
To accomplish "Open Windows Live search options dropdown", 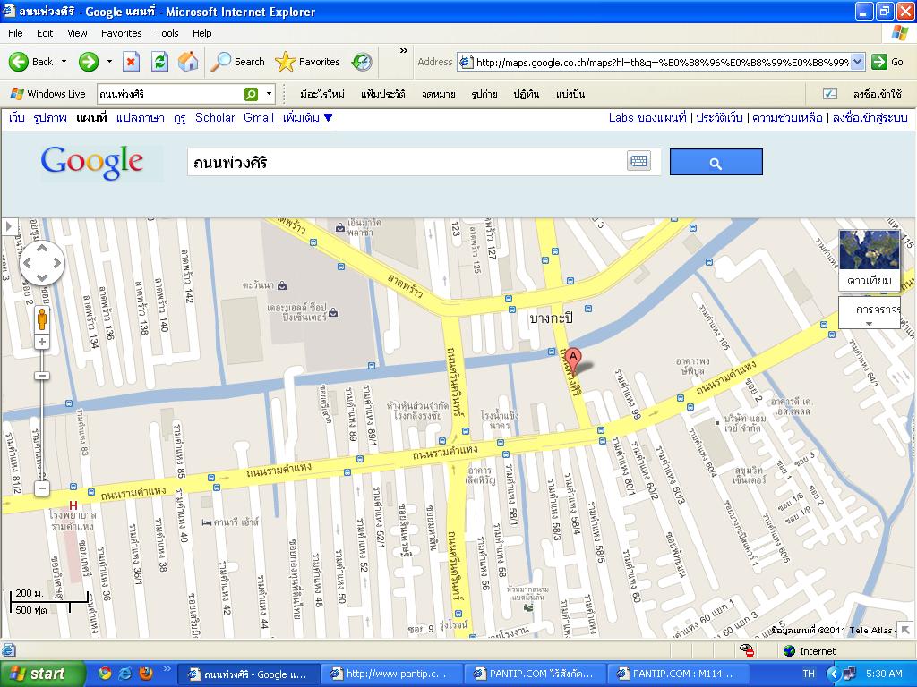I will pyautogui.click(x=269, y=94).
